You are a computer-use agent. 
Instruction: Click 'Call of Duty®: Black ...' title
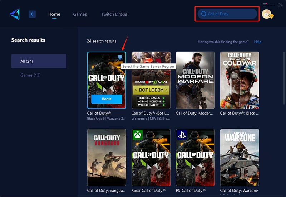point(239,113)
